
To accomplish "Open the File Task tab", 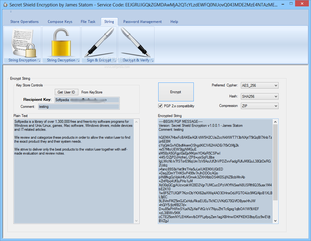I will click(x=88, y=22).
